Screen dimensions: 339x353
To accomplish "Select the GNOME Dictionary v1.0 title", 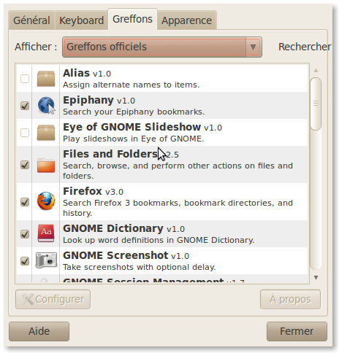I will pyautogui.click(x=123, y=228).
